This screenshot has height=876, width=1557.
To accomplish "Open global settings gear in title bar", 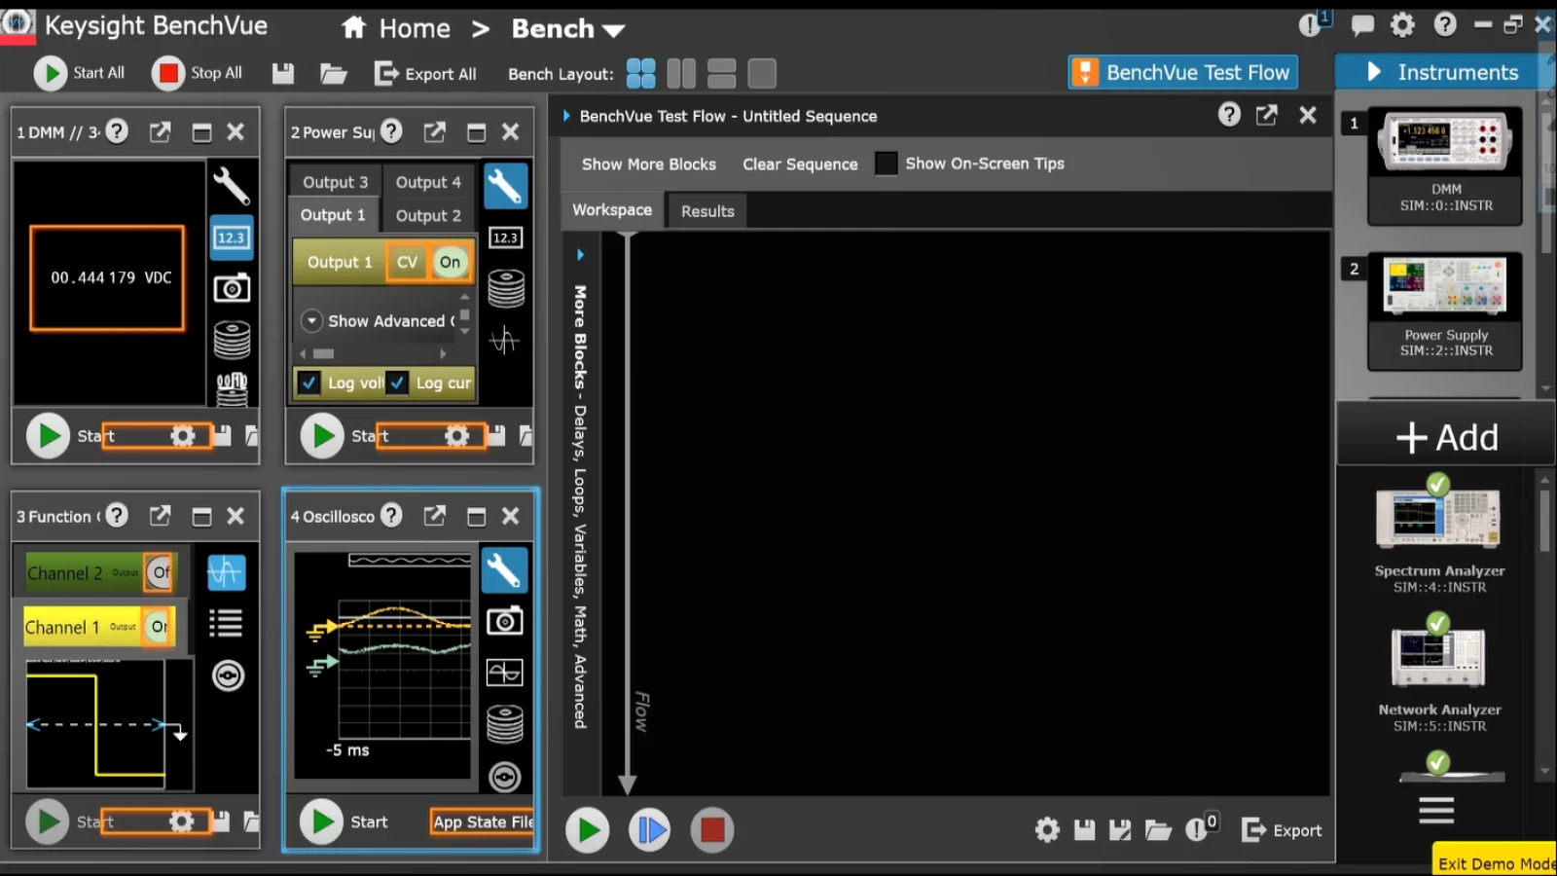I will tap(1402, 24).
